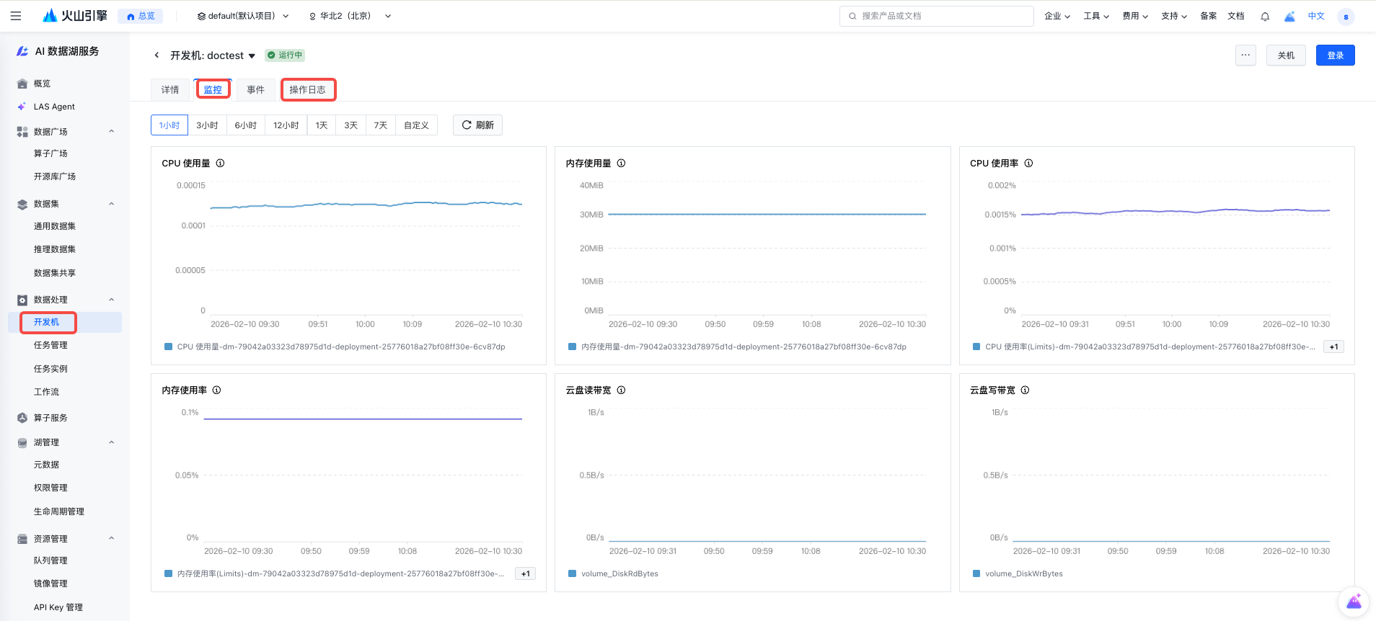Click the user avatar icon
This screenshot has width=1376, height=621.
click(1346, 17)
